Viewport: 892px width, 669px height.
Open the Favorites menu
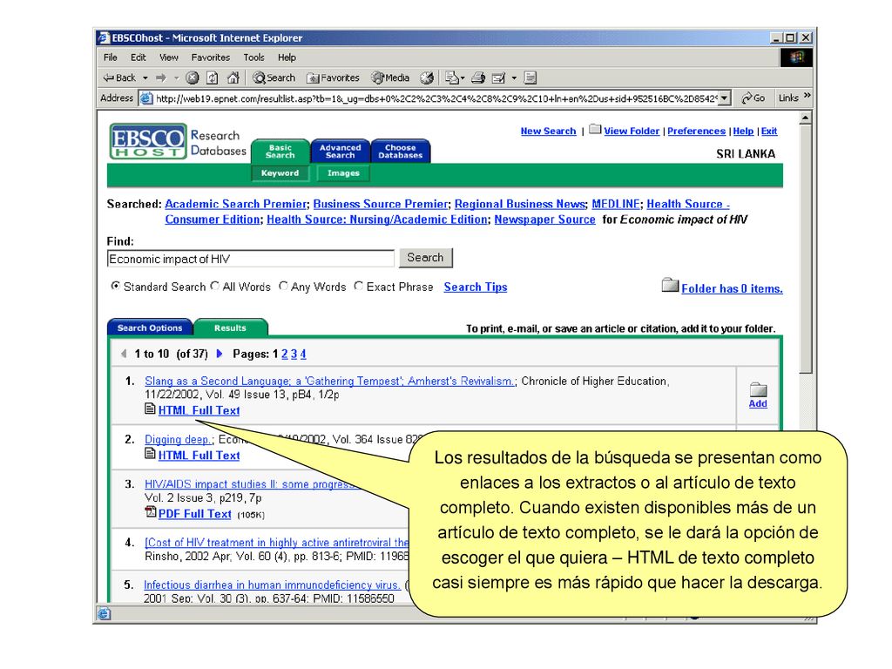click(211, 57)
